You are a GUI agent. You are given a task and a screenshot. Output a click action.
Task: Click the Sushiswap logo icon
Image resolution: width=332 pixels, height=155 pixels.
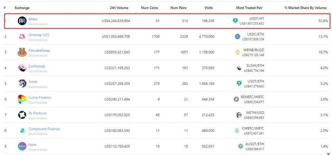coord(22,68)
